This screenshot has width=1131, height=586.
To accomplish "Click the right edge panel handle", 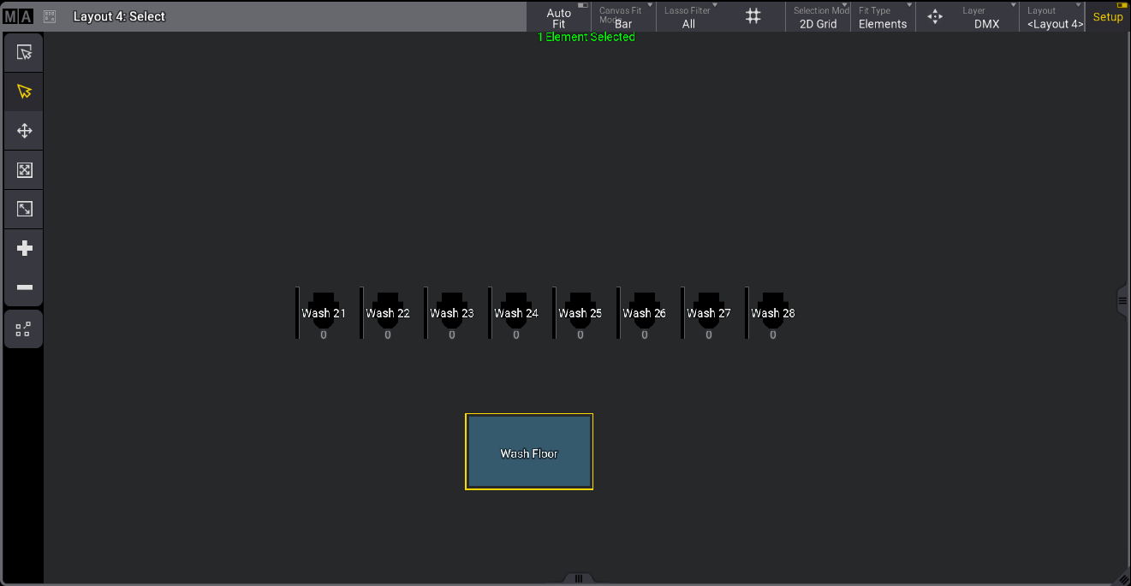I will [1122, 301].
